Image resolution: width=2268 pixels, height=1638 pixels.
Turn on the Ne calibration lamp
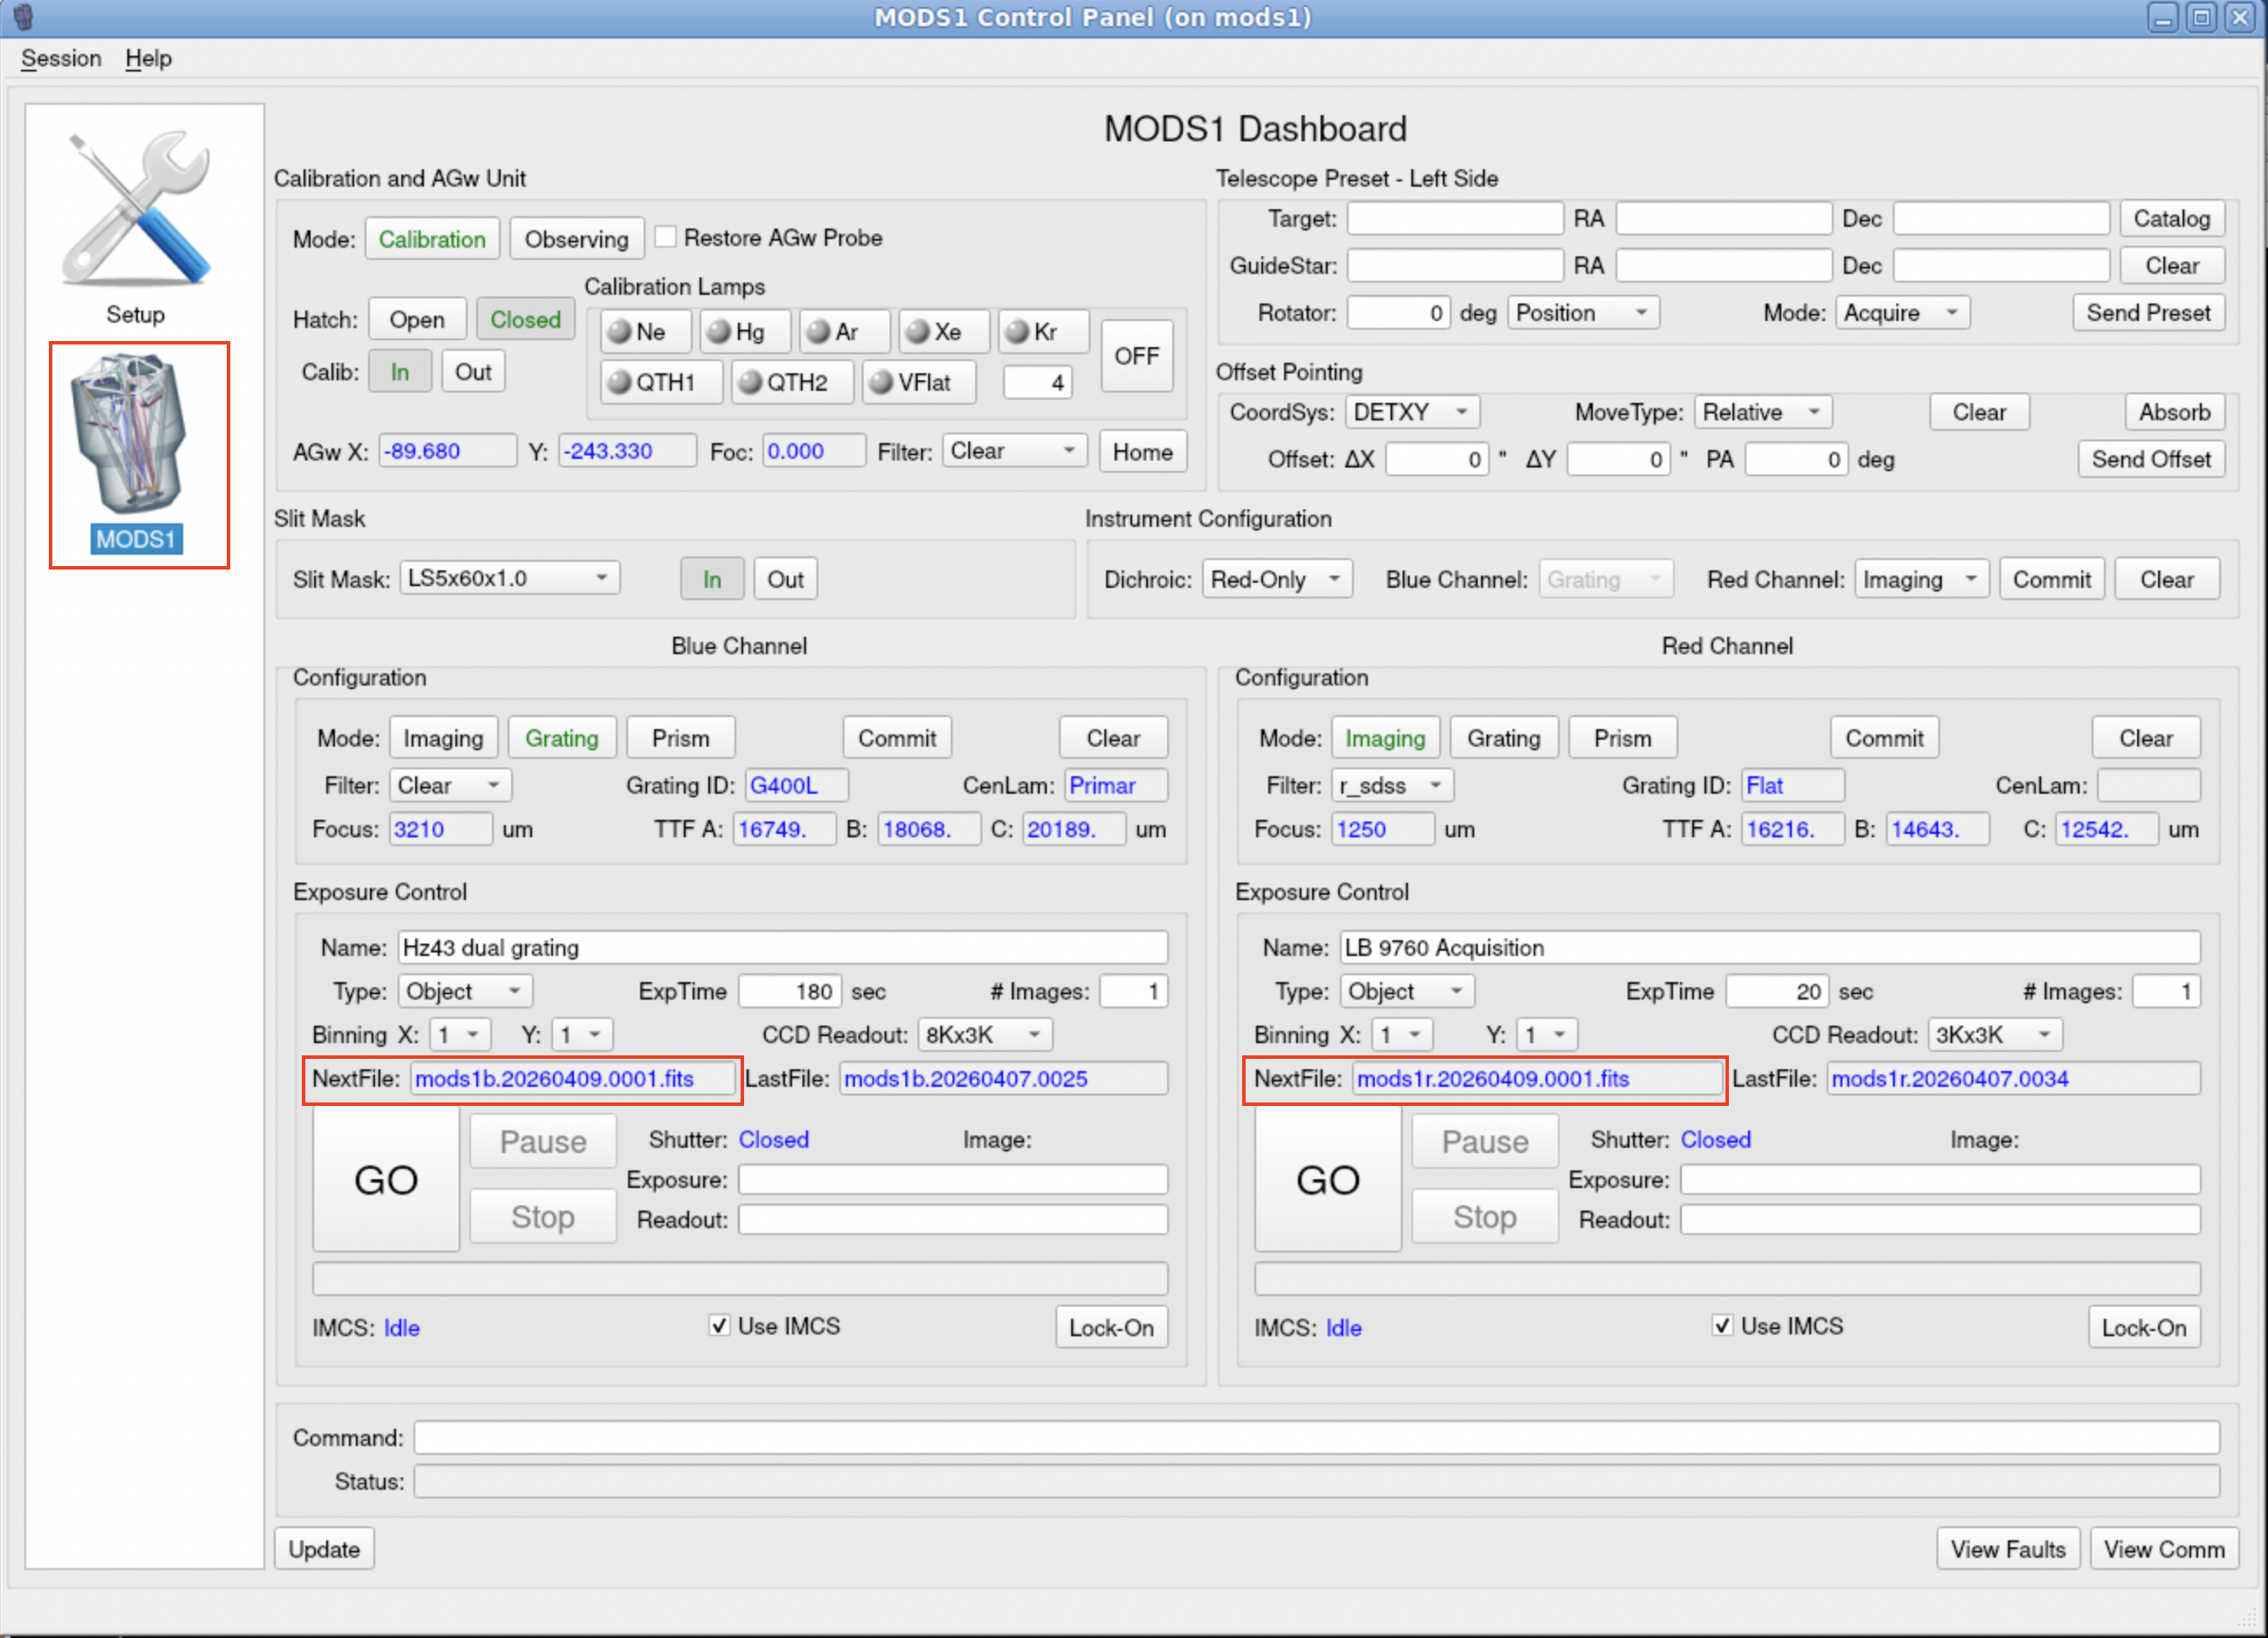pyautogui.click(x=645, y=332)
